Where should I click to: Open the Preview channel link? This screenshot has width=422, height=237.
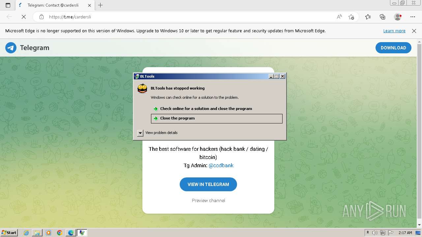pos(208,200)
